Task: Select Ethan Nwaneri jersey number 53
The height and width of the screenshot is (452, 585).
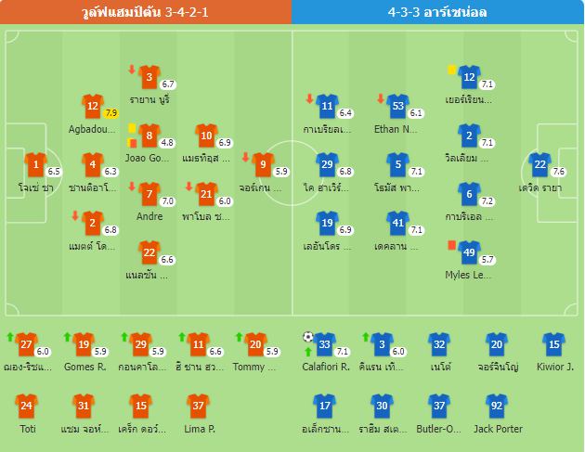Action: pyautogui.click(x=397, y=106)
